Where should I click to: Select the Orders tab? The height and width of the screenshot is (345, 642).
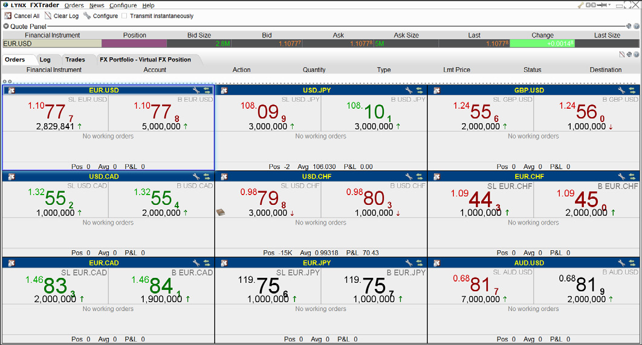click(15, 59)
